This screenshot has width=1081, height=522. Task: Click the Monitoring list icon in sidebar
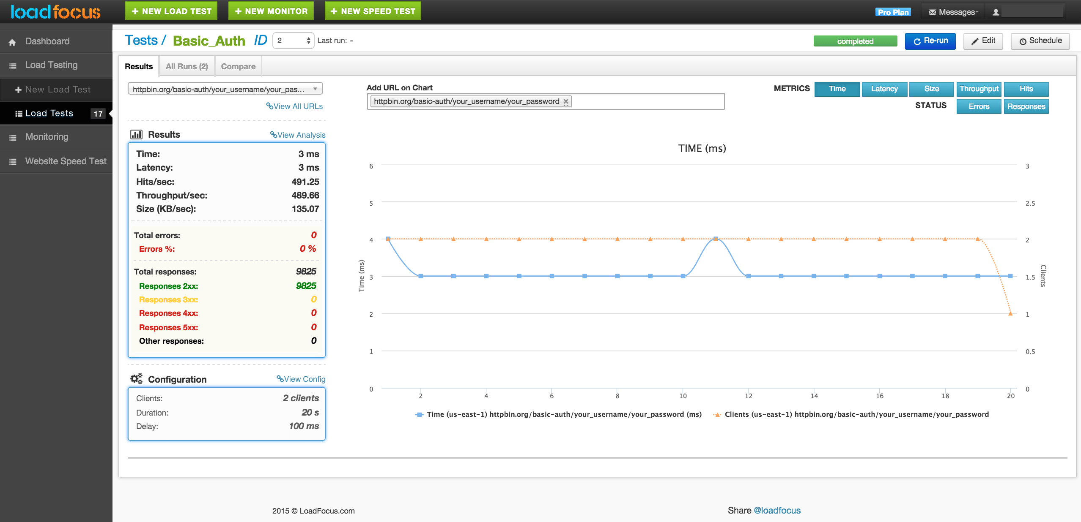point(13,137)
